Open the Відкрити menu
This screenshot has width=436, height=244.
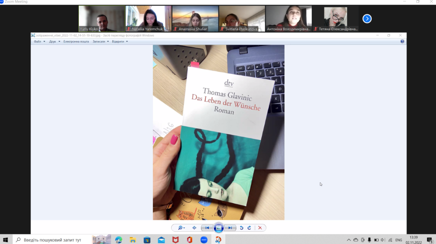click(x=120, y=41)
